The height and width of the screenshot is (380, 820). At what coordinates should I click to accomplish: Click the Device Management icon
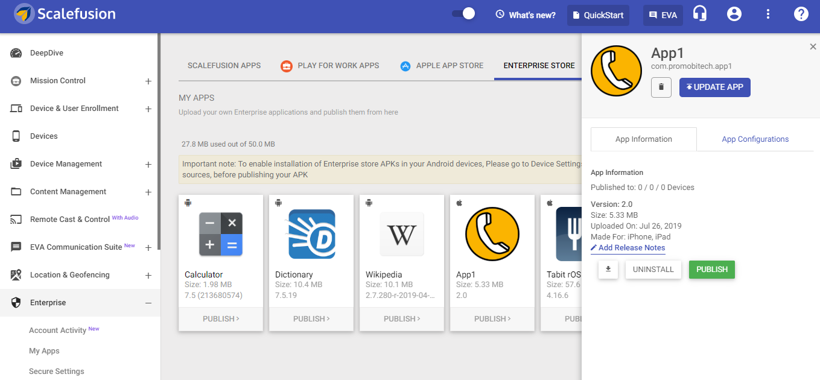[x=16, y=164]
